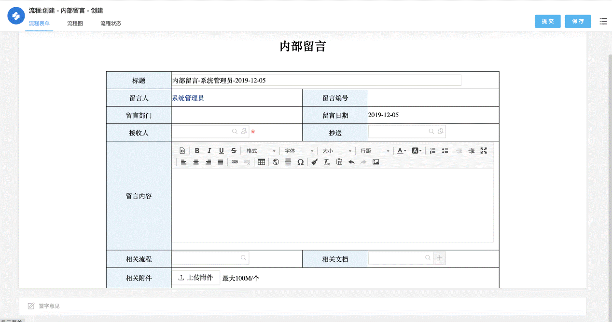Toggle italic text style

pyautogui.click(x=209, y=151)
